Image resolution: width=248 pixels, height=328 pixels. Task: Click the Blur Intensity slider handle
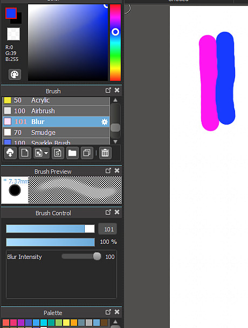pos(97,256)
